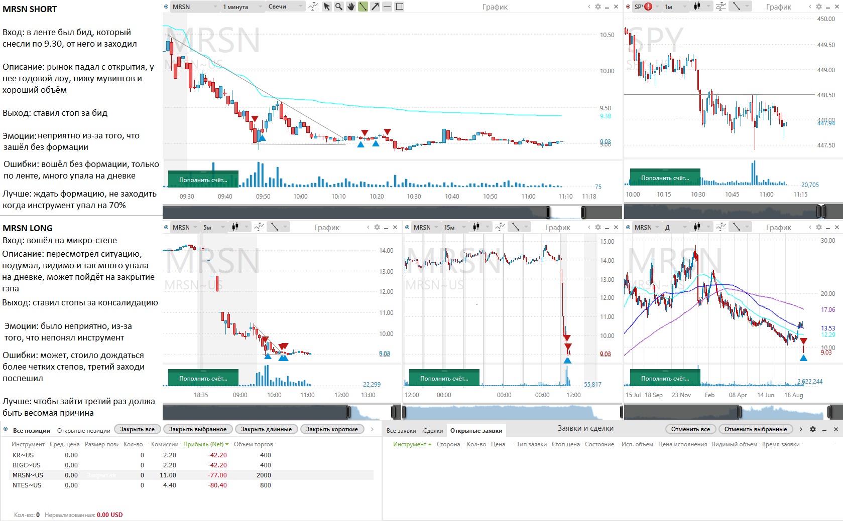Click the Закрыть выбранное button
Image resolution: width=843 pixels, height=521 pixels.
(x=198, y=429)
